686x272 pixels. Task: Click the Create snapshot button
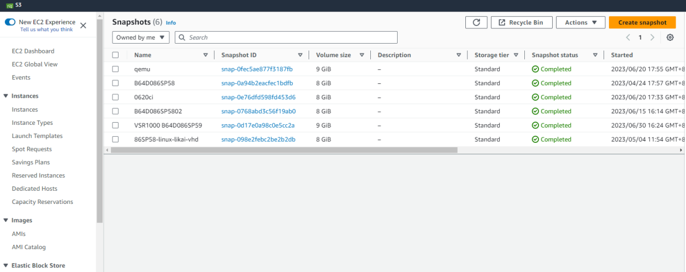tap(642, 22)
